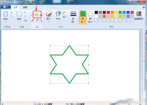147x105 pixels.
Task: Click the vertical scrollbar down arrow
Action: 144,100
